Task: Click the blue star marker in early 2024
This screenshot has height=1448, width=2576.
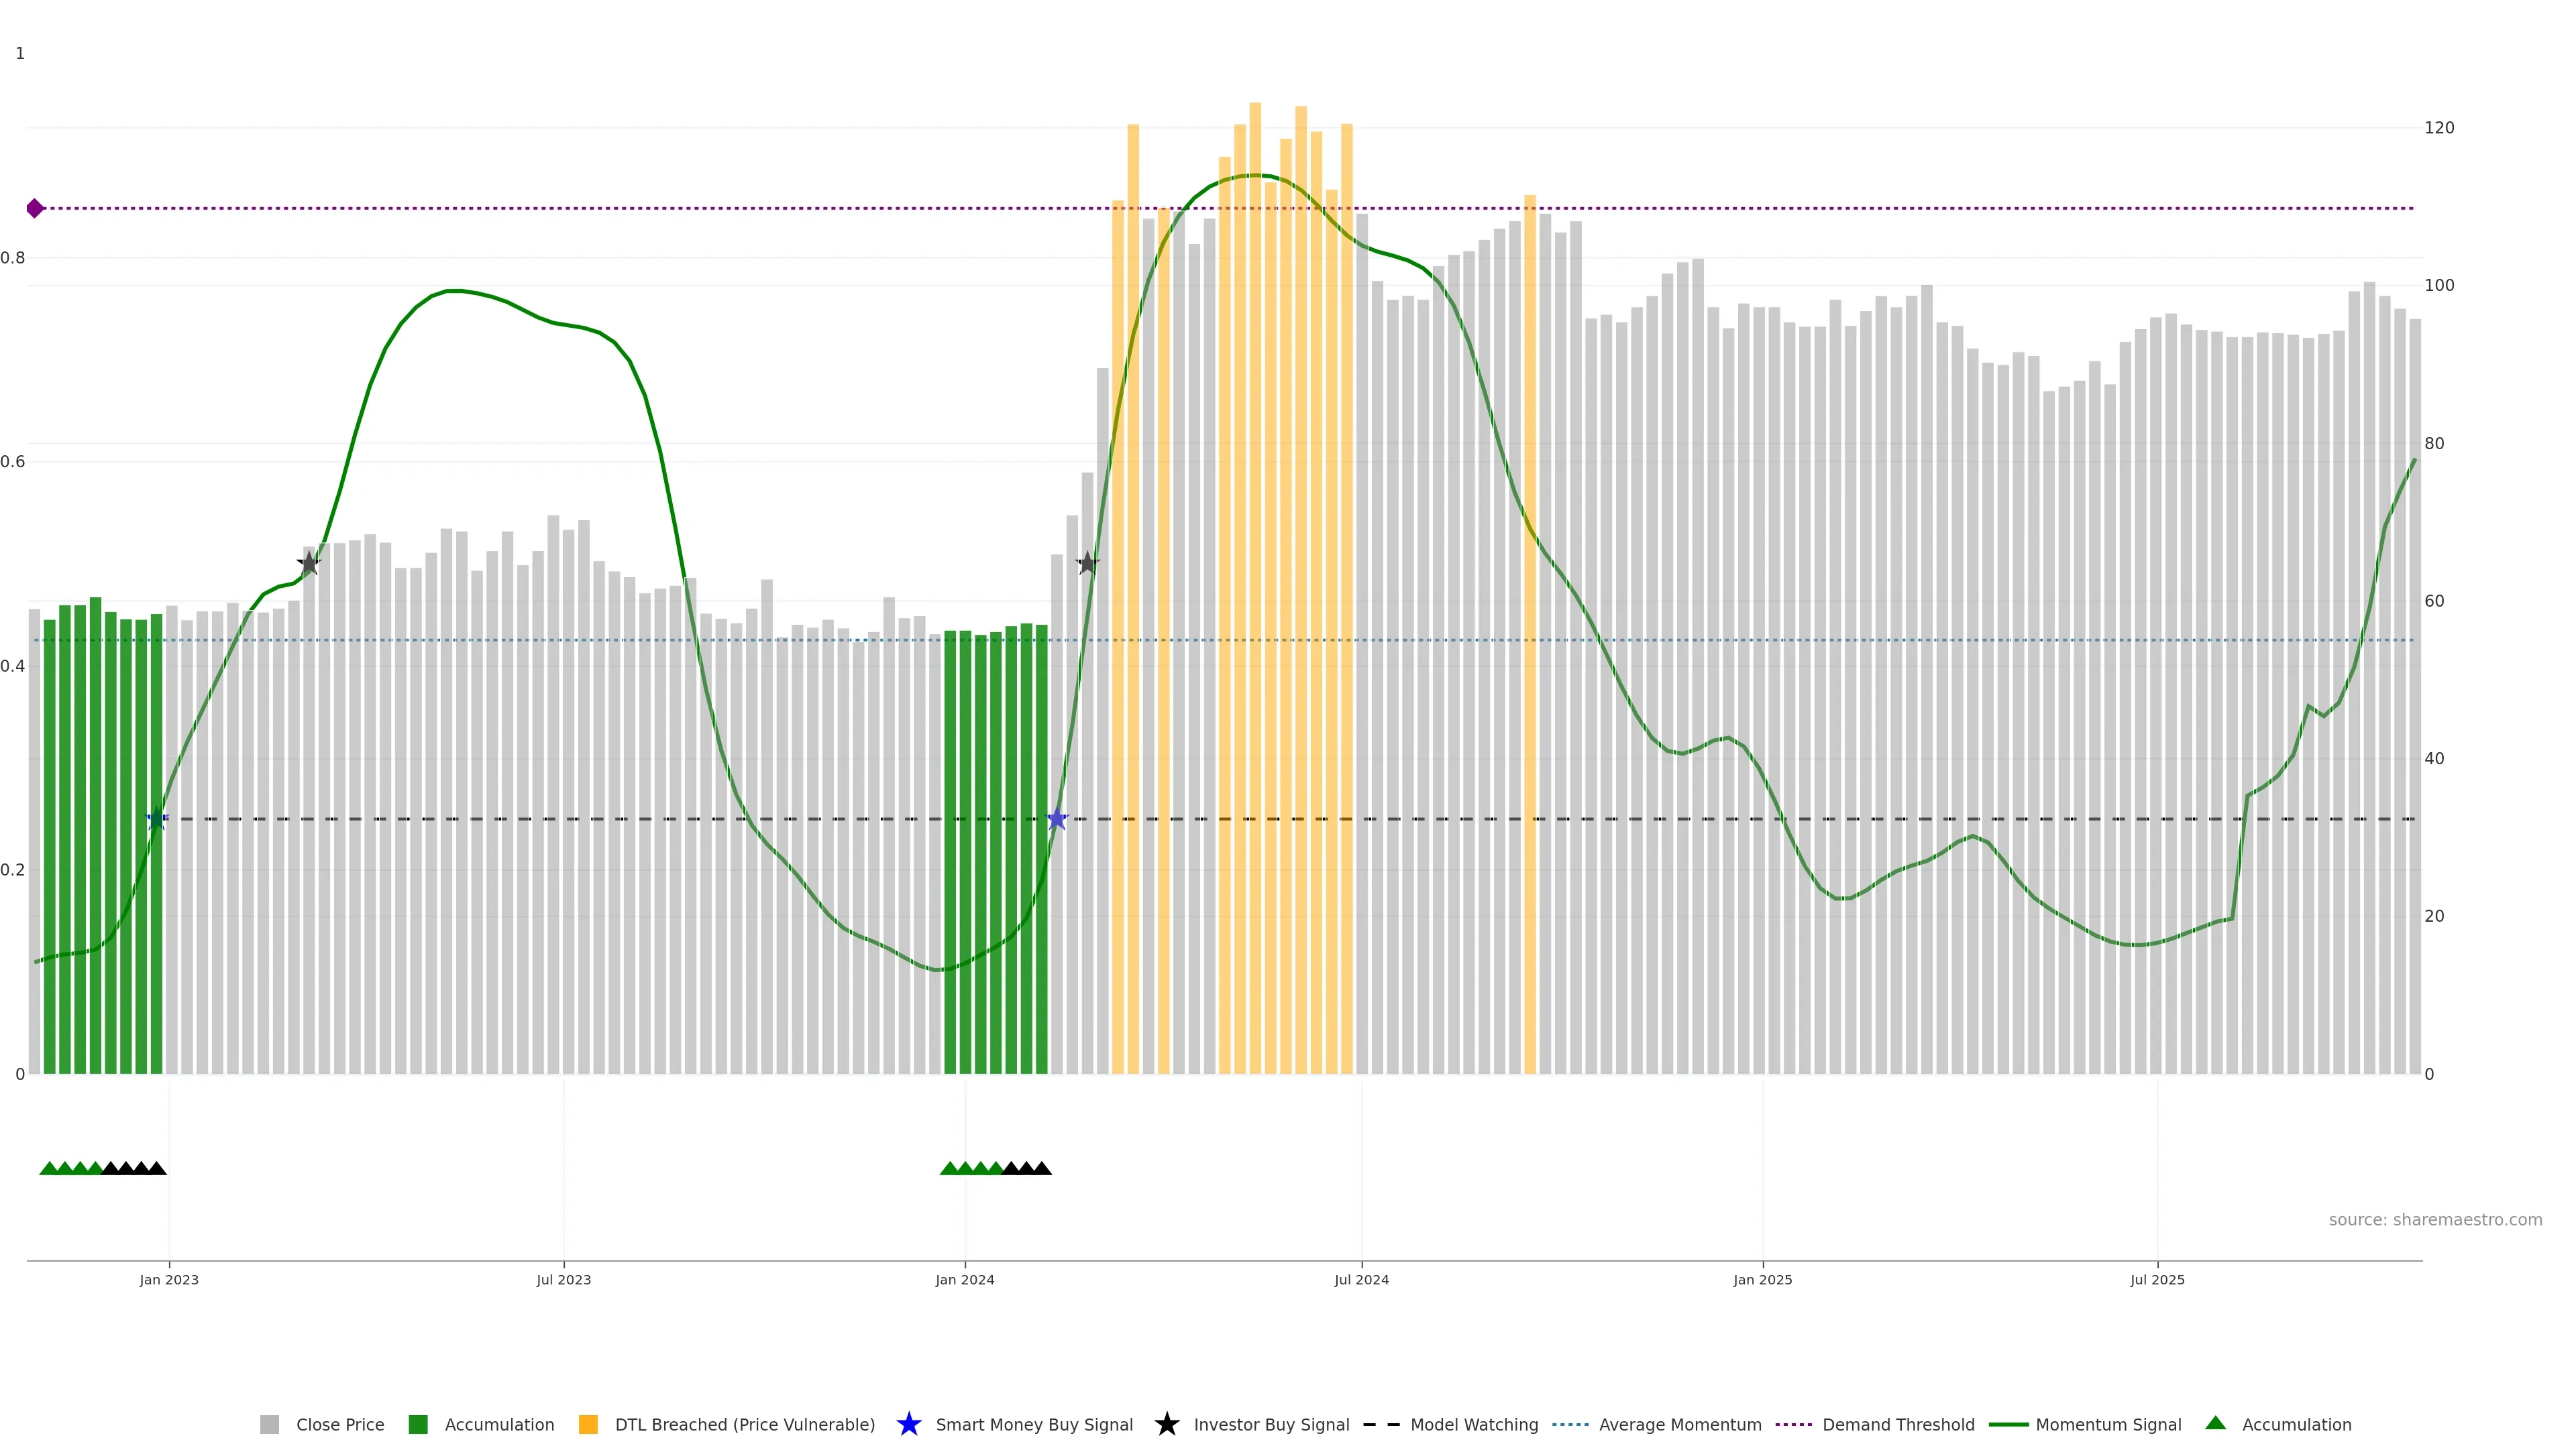Action: coord(1057,819)
